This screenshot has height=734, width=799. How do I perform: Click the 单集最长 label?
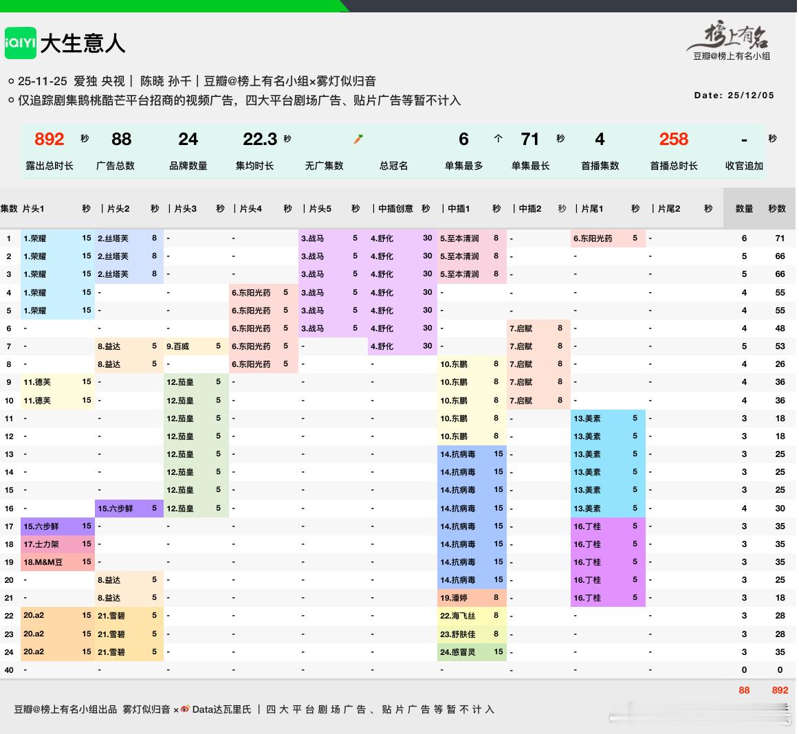tap(530, 166)
